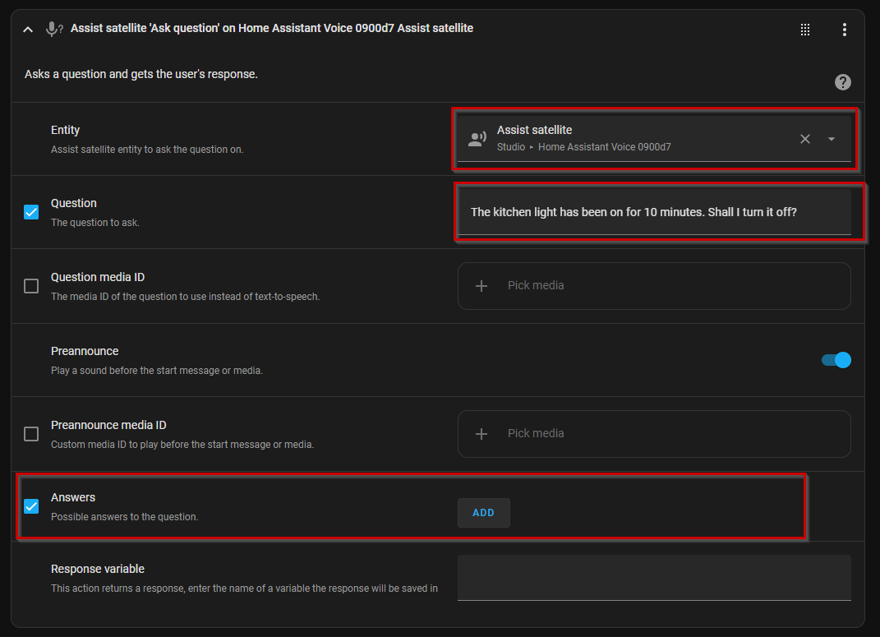The height and width of the screenshot is (637, 880).
Task: Click the 'Preannounce' label text
Action: point(85,351)
